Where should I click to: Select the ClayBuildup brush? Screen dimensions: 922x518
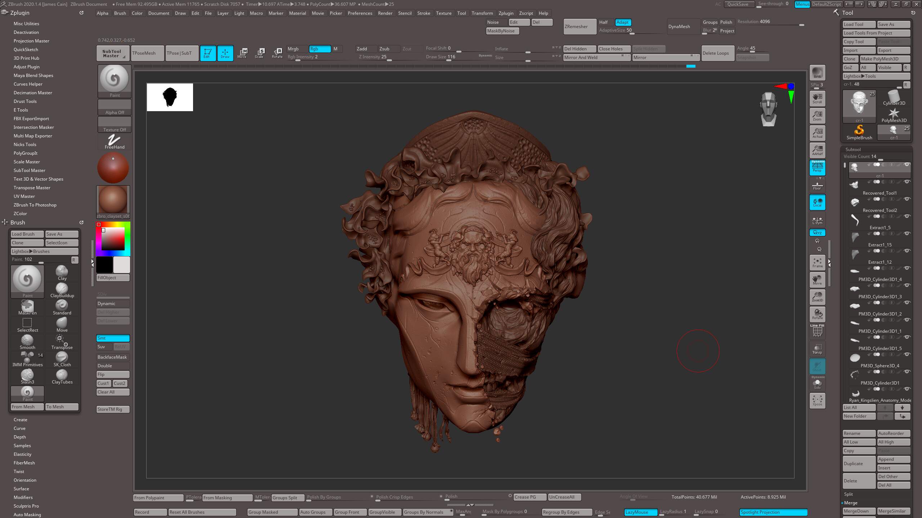(x=62, y=290)
